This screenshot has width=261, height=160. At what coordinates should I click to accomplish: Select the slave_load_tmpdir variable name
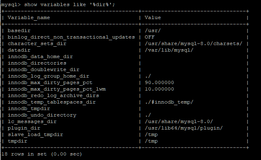[x=35, y=134]
